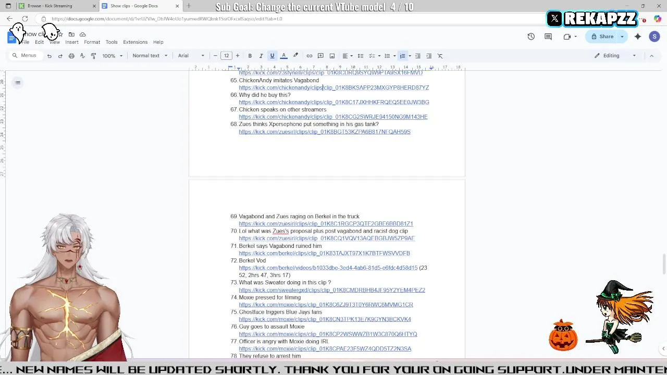Screen dimensions: 667x375
Task: Open the Help menu
Action: pyautogui.click(x=158, y=42)
